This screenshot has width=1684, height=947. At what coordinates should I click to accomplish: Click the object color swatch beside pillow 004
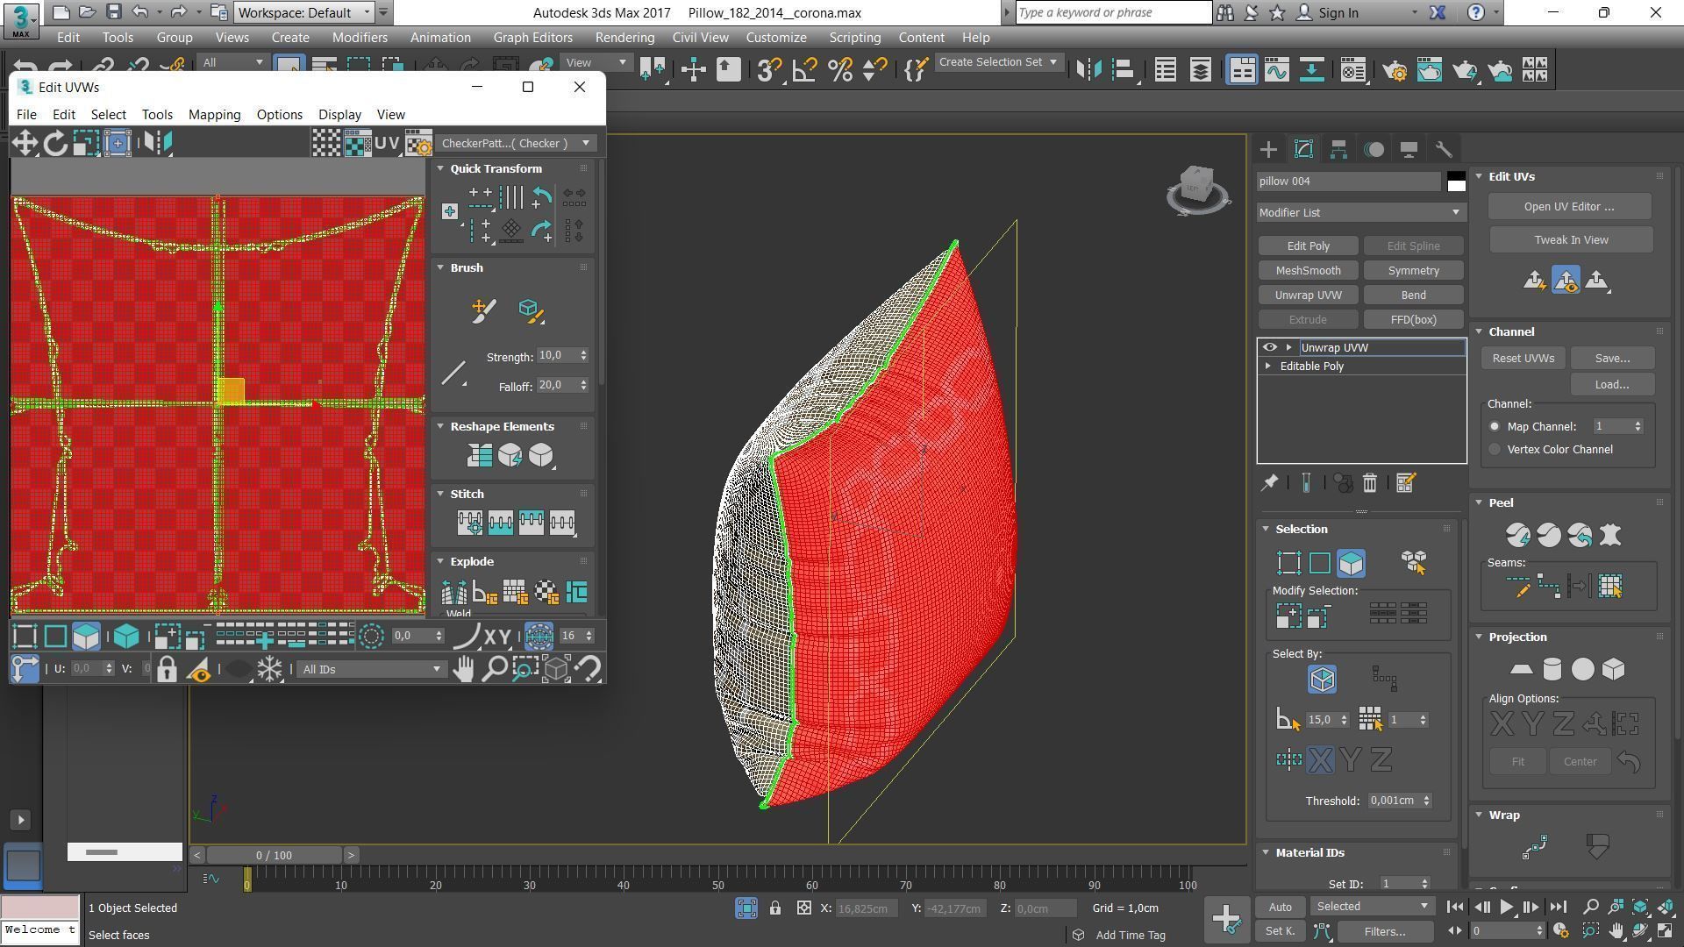click(1456, 182)
